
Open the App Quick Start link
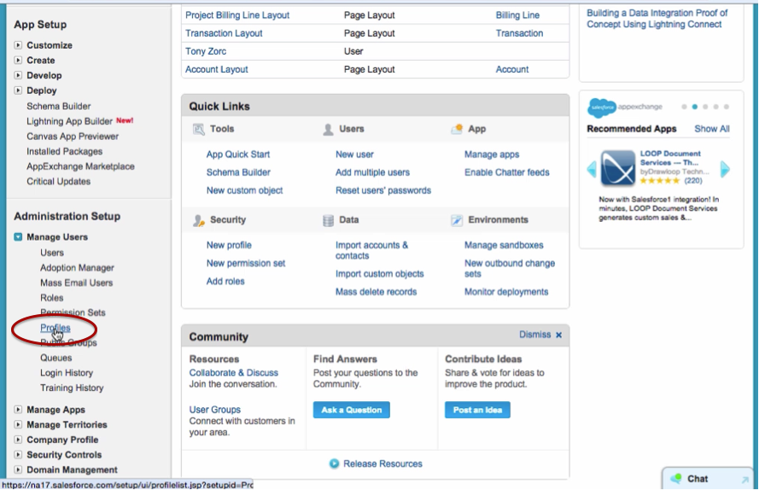(x=238, y=155)
